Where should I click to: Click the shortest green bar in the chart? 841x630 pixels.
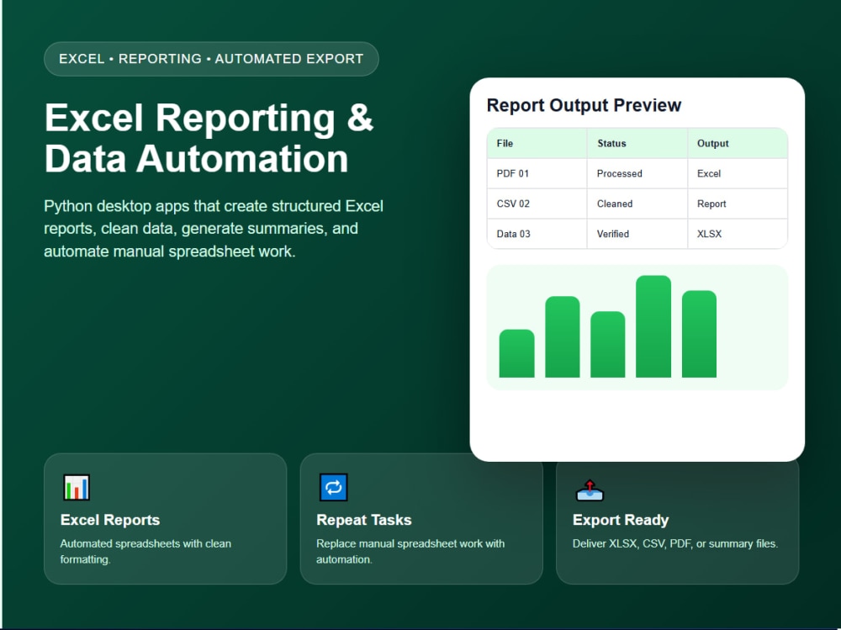tap(516, 353)
